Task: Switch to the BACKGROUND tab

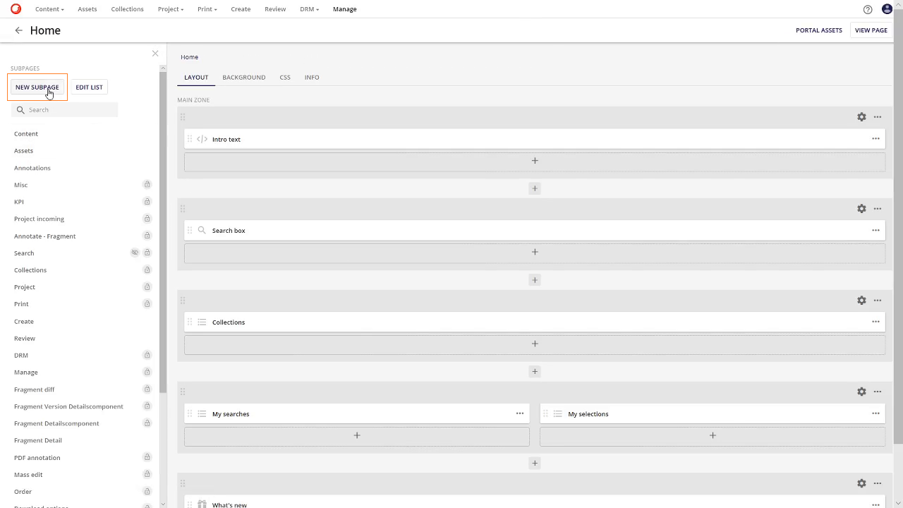Action: 243,78
